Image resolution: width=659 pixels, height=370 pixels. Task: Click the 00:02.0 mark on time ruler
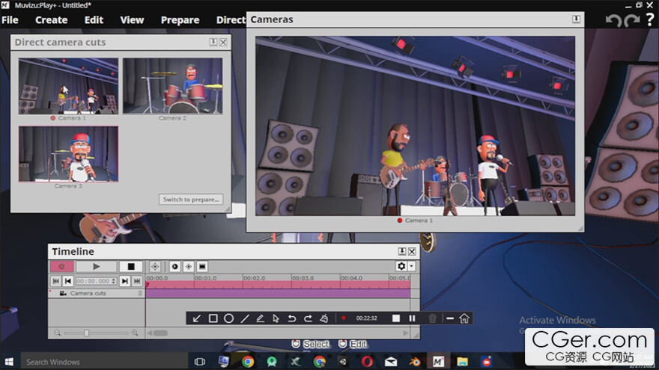(255, 278)
